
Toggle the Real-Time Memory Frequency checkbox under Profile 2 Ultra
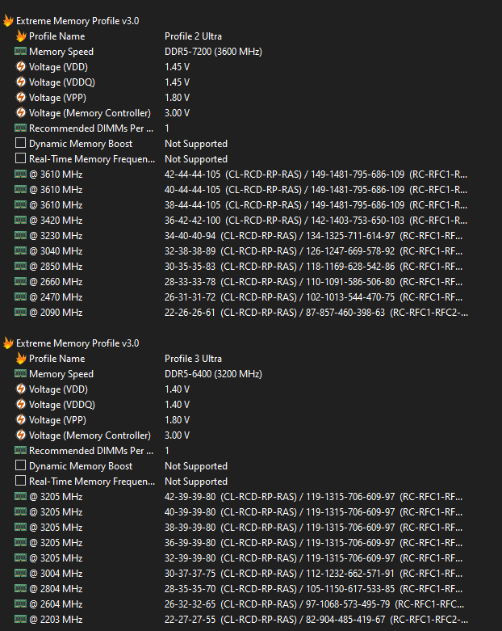pyautogui.click(x=20, y=158)
